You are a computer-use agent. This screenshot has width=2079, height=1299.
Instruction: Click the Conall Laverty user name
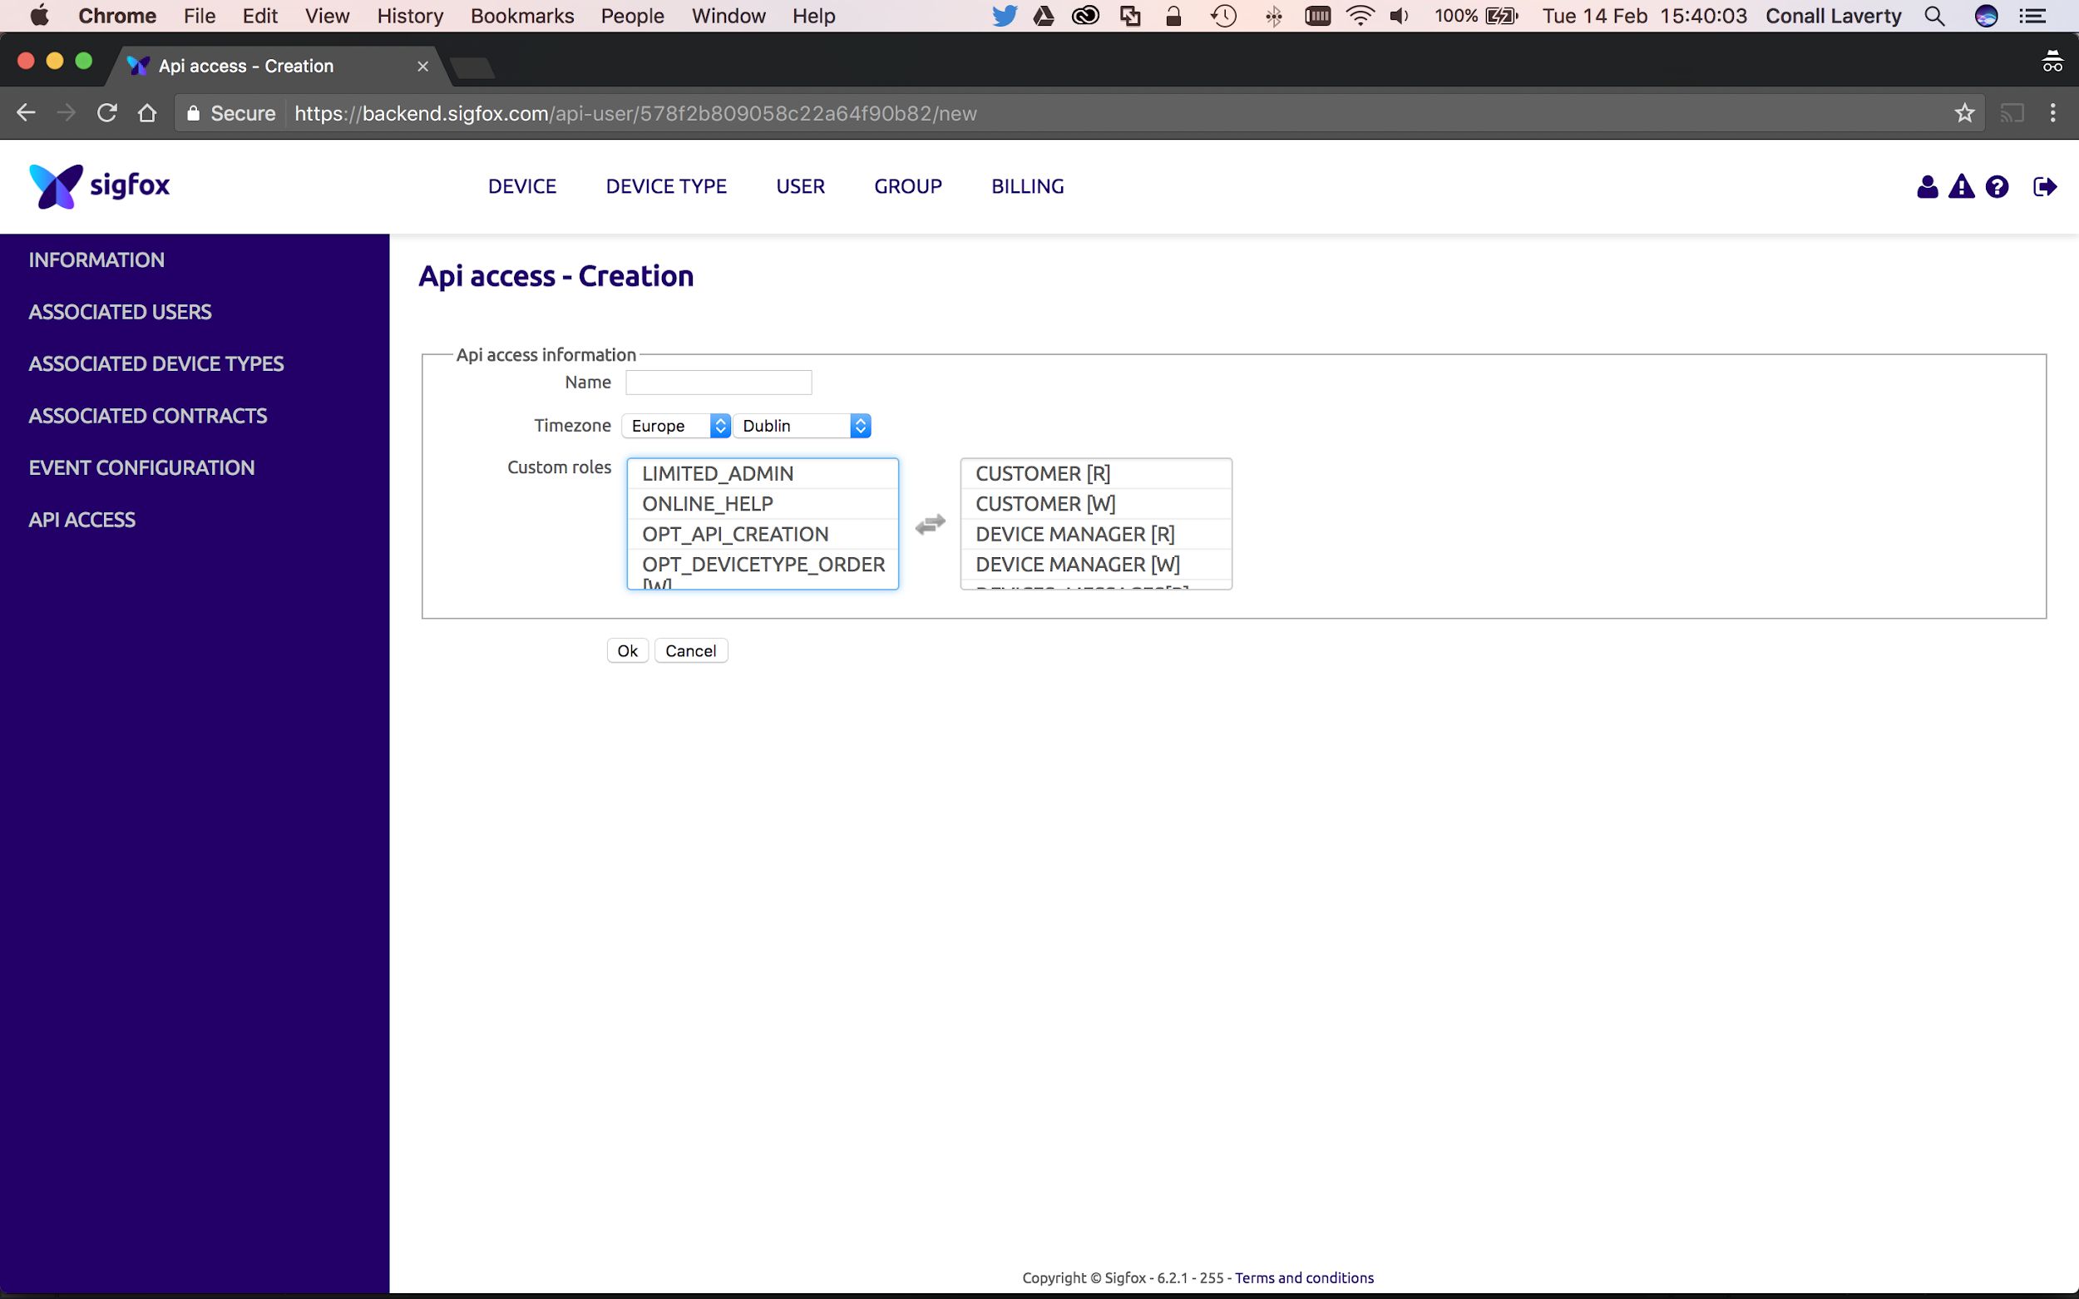pos(1834,16)
